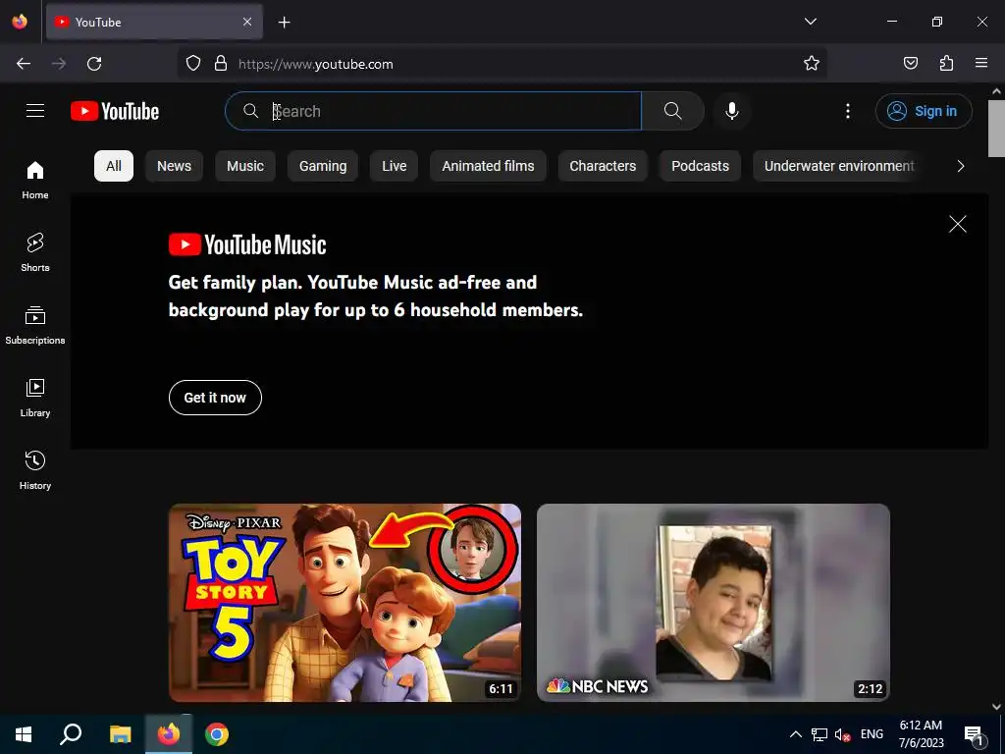Open File Explorer from taskbar
Viewport: 1005px width, 754px height.
(x=120, y=734)
